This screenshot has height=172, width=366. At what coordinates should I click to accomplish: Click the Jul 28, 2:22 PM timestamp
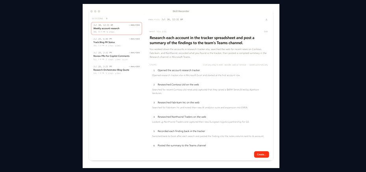coord(102,53)
